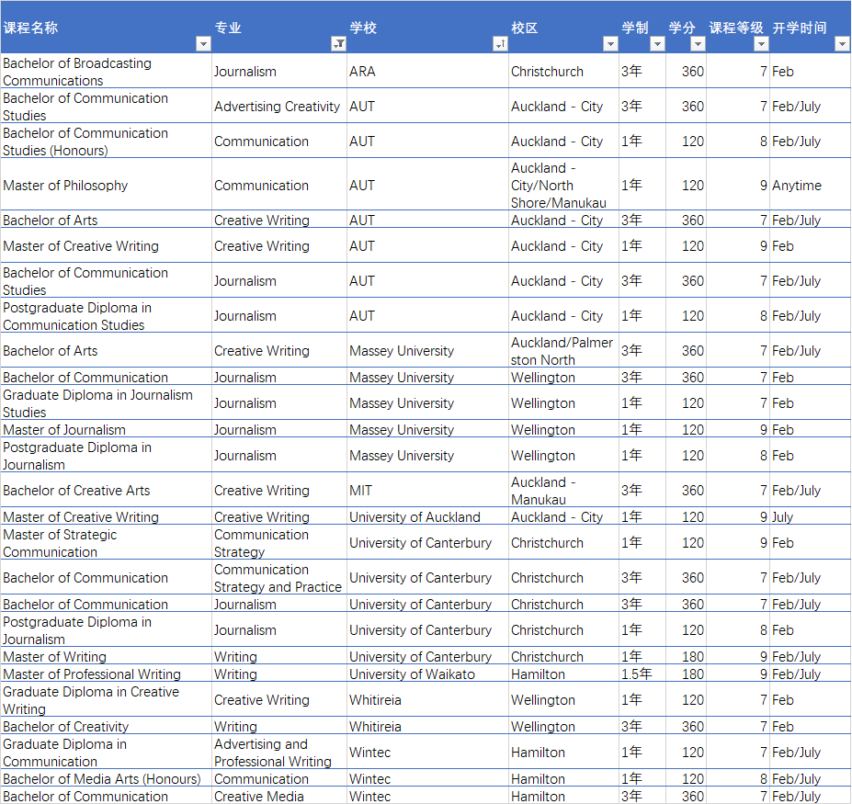Select the Bachelor of Broadcasting Communications cell
852x804 pixels.
pyautogui.click(x=106, y=72)
